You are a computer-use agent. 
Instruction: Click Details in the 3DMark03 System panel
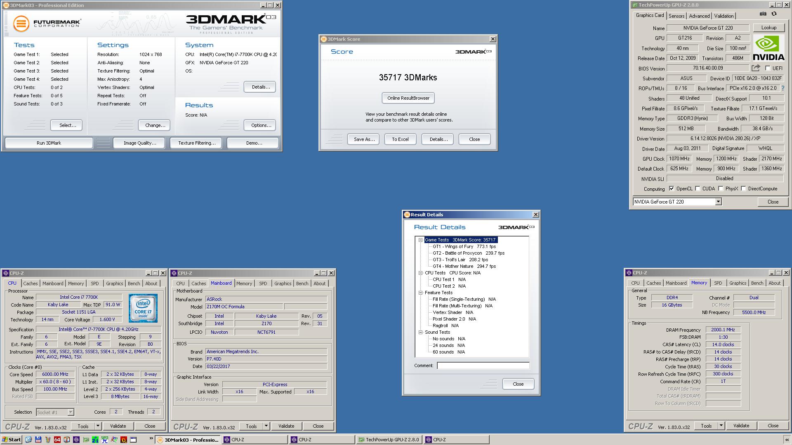[261, 87]
